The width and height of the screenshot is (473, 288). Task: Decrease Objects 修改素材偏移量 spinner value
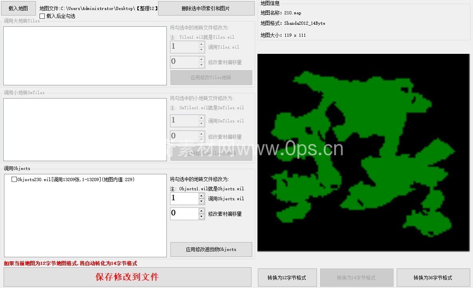click(202, 216)
